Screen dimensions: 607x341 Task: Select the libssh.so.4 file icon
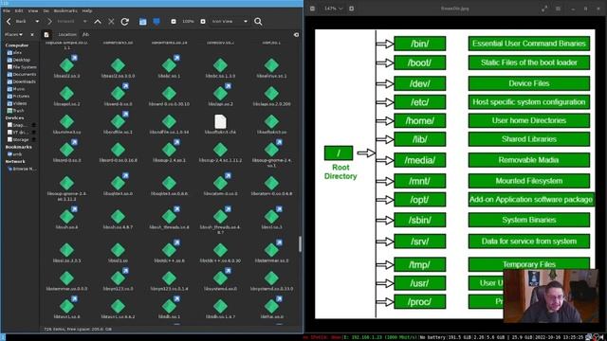66,217
